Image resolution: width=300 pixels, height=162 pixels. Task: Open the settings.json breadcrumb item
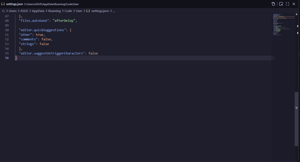100,11
